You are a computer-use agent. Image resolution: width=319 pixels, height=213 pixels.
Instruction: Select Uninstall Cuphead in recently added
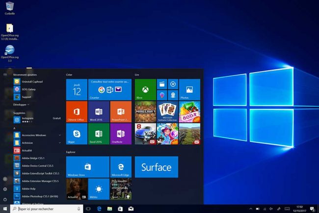[38, 81]
